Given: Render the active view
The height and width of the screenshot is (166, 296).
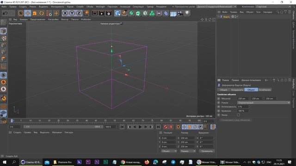Looking at the screenshot, I should point(94,13).
